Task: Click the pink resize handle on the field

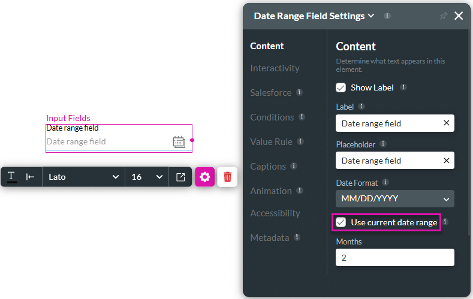Action: tap(192, 140)
